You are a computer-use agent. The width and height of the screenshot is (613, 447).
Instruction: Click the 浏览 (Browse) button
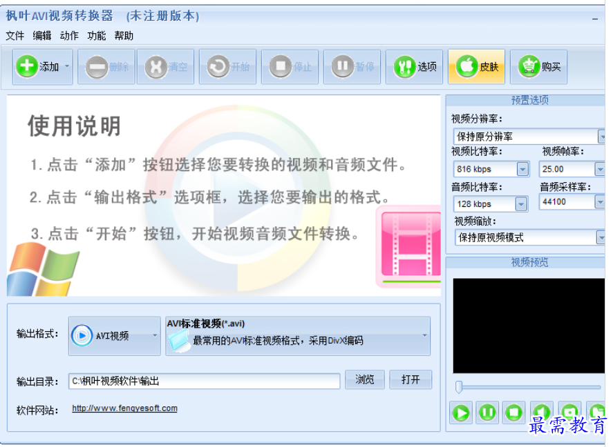click(365, 379)
